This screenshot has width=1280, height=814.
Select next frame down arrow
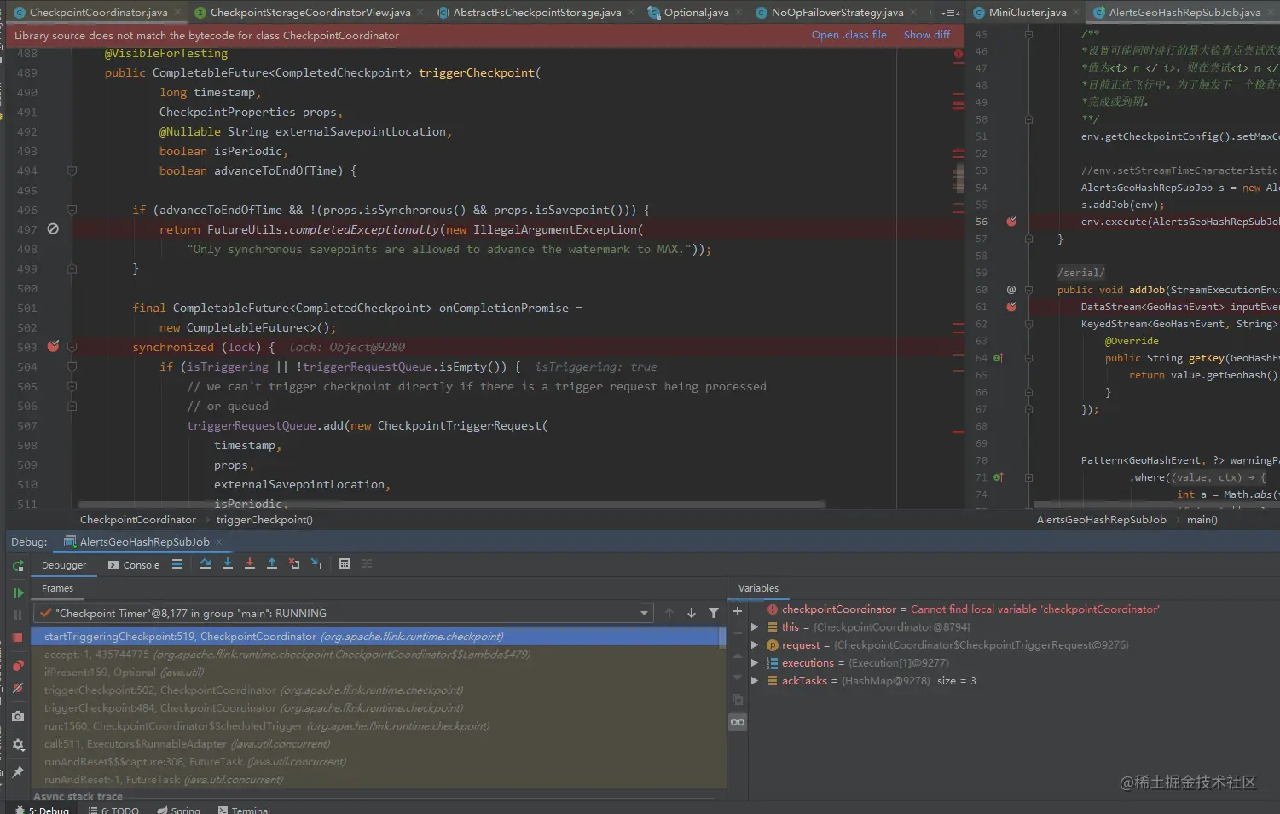coord(692,613)
